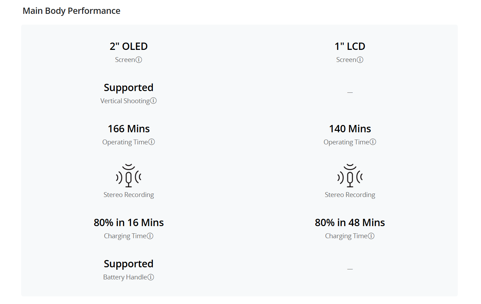Click the Supported text above Battery Handle
This screenshot has width=481, height=304.
tap(129, 264)
